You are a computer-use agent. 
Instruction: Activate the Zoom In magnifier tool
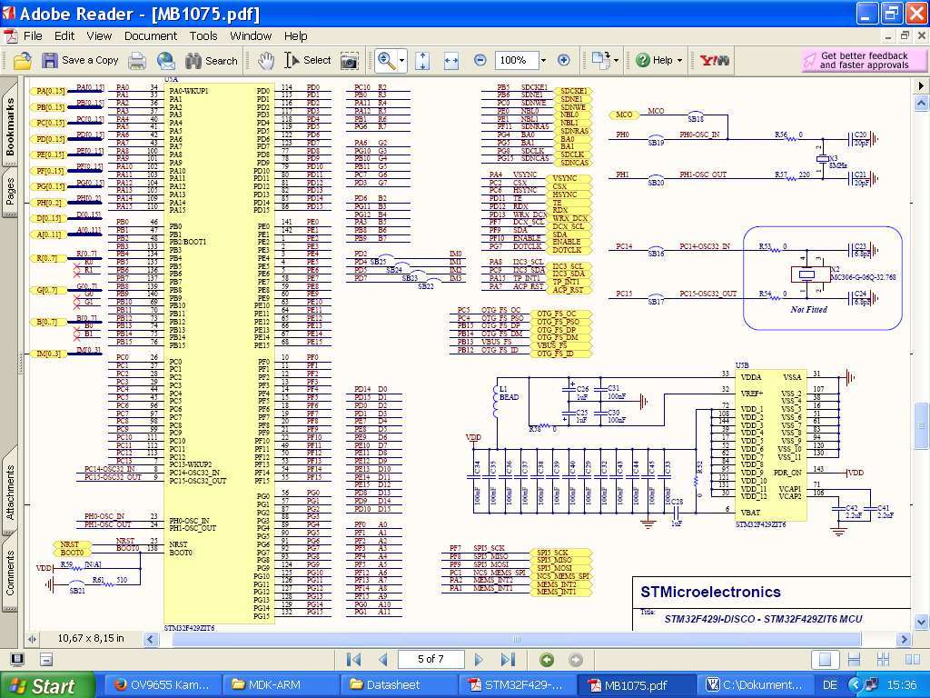click(x=387, y=61)
